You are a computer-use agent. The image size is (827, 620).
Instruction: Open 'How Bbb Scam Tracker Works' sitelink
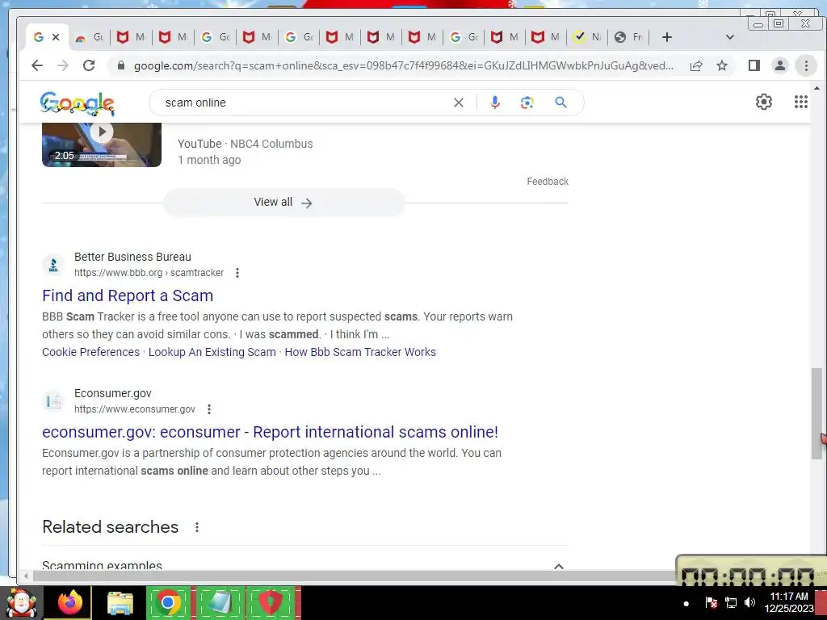360,352
